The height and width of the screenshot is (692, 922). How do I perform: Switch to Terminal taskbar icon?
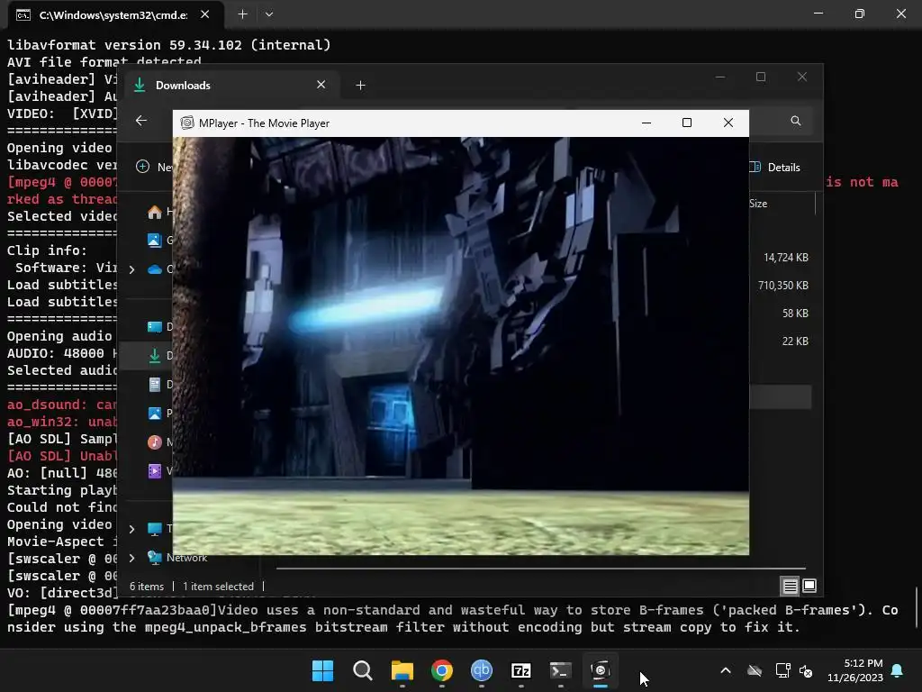(x=560, y=670)
